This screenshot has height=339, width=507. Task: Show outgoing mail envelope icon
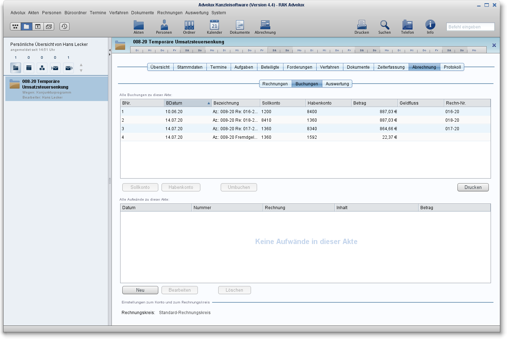pyautogui.click(x=68, y=68)
